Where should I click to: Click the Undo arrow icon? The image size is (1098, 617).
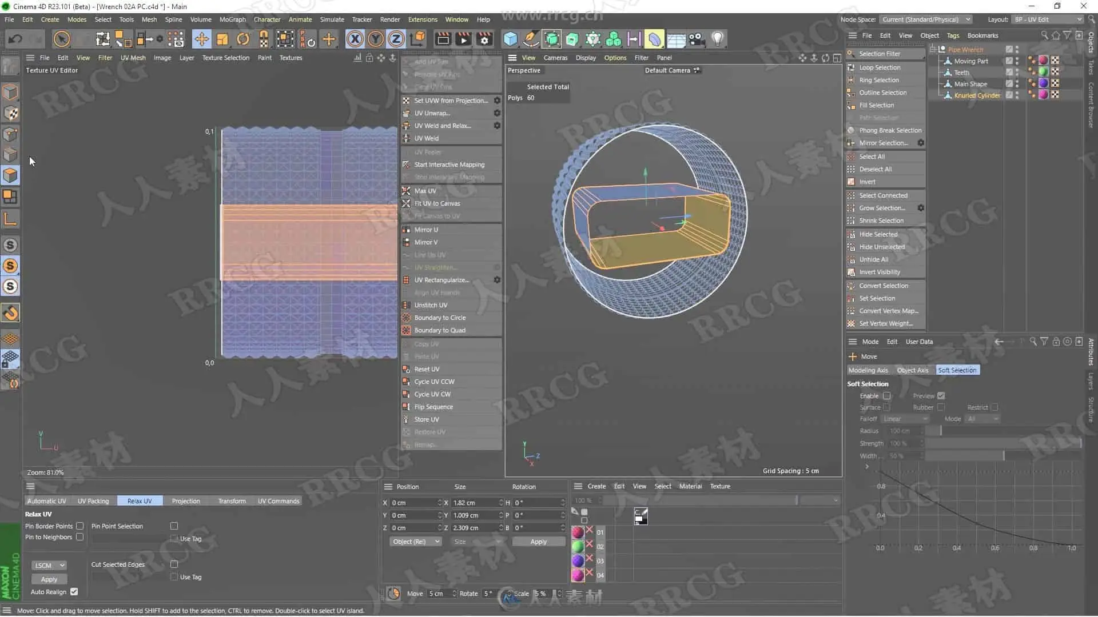(x=15, y=39)
